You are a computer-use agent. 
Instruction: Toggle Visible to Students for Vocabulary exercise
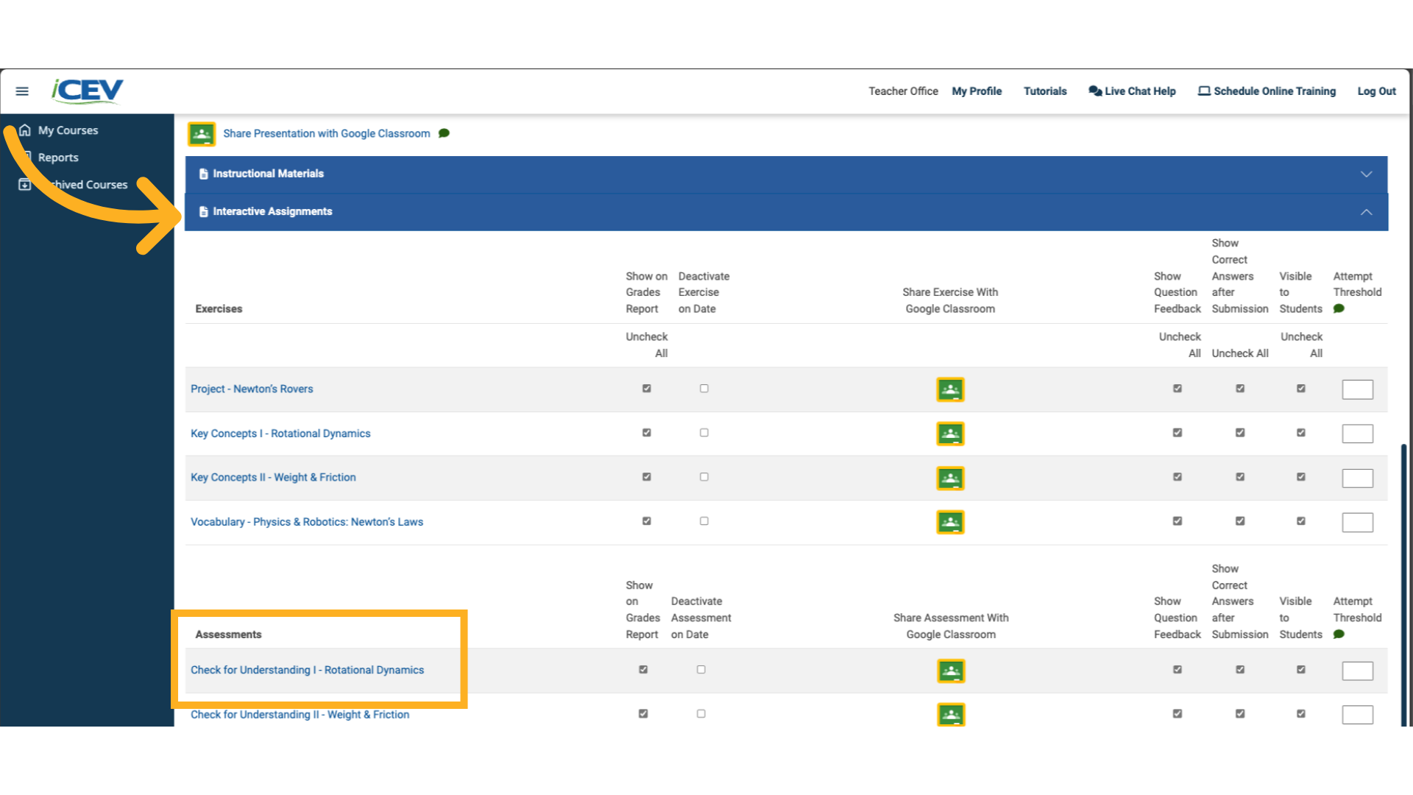[1300, 520]
